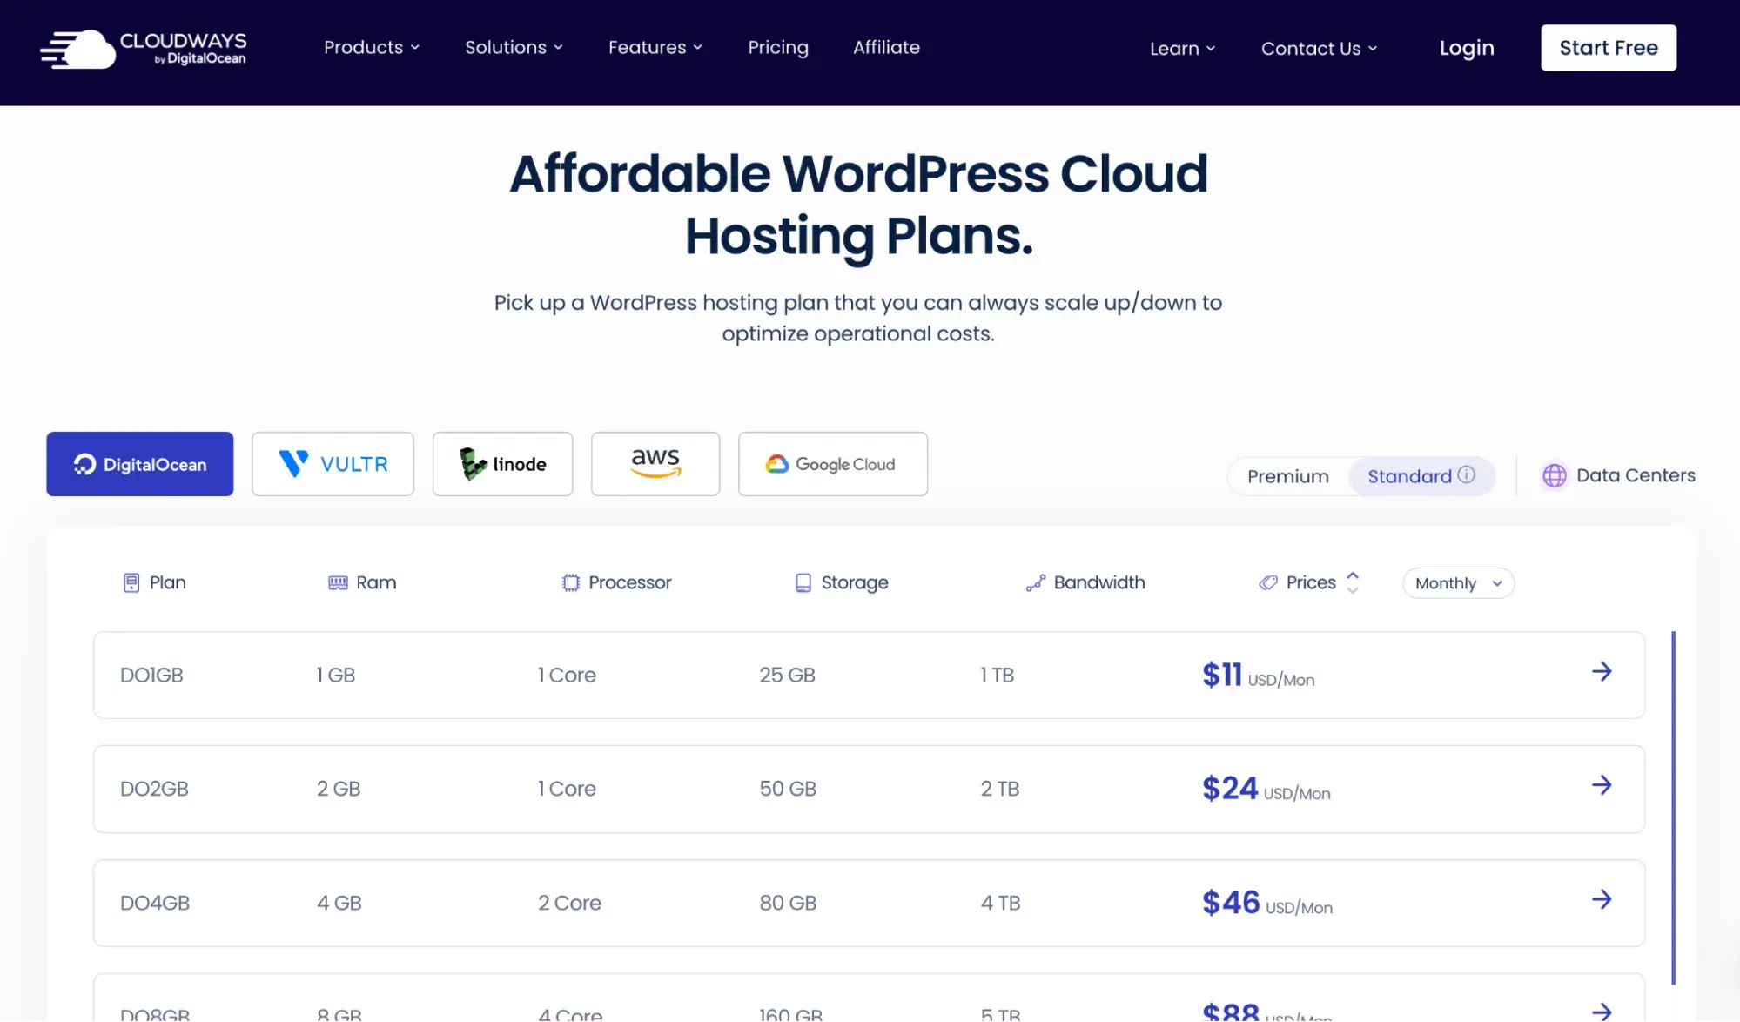Open DO4GB plan arrow
Image resolution: width=1740 pixels, height=1022 pixels.
tap(1602, 899)
